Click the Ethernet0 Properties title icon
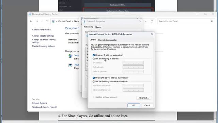218x123 pixels. (84, 21)
